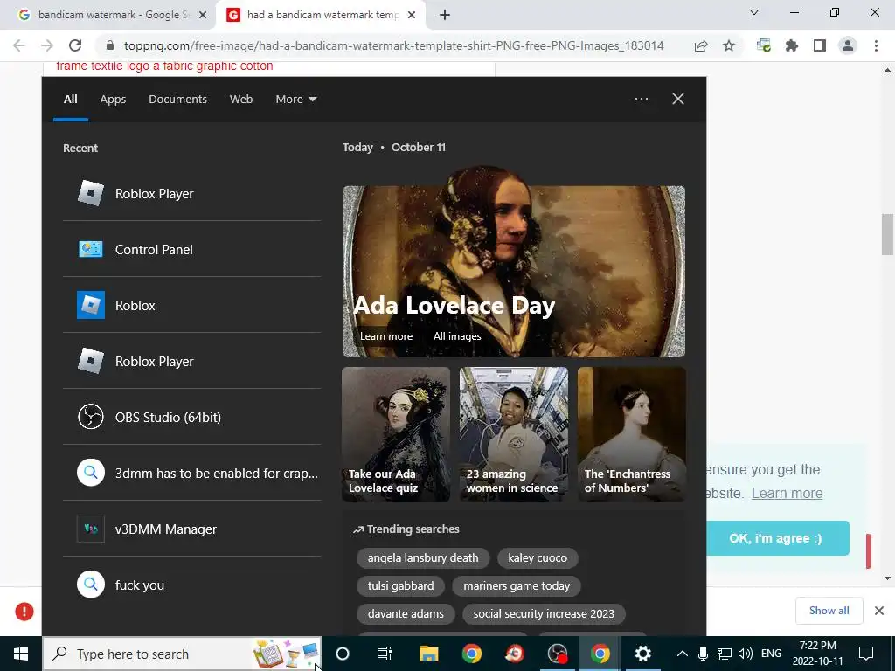Screen dimensions: 895x671
Task: Click page vertical scrollbar thumb
Action: coord(887,234)
